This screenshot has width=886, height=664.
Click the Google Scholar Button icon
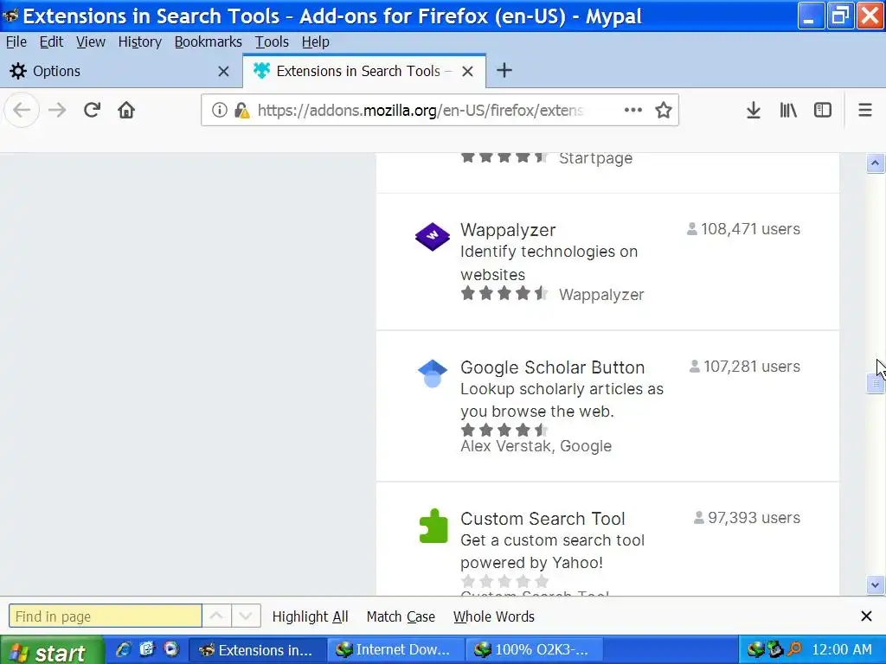click(x=433, y=373)
